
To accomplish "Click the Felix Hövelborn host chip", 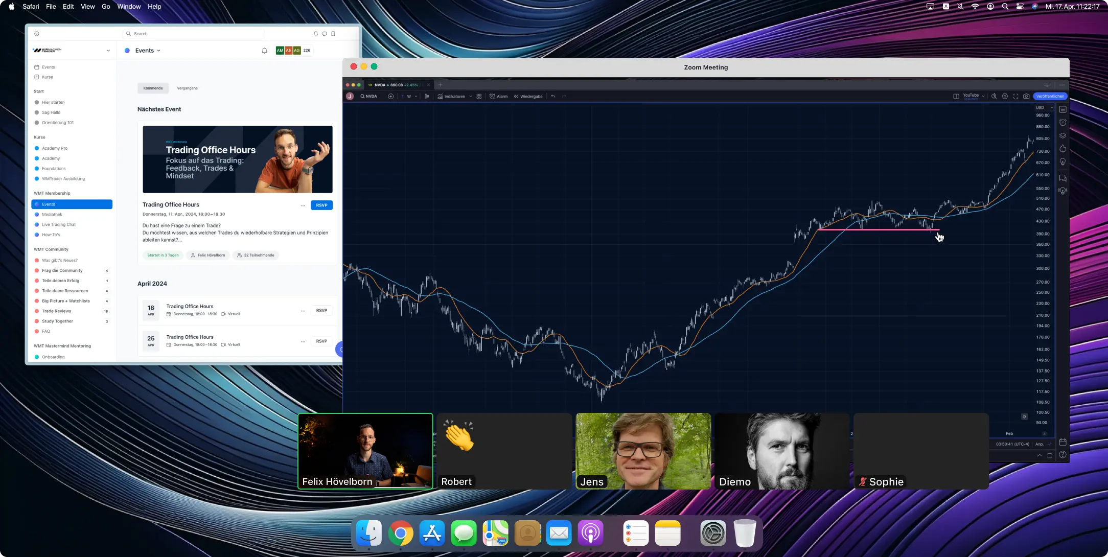I will 207,255.
